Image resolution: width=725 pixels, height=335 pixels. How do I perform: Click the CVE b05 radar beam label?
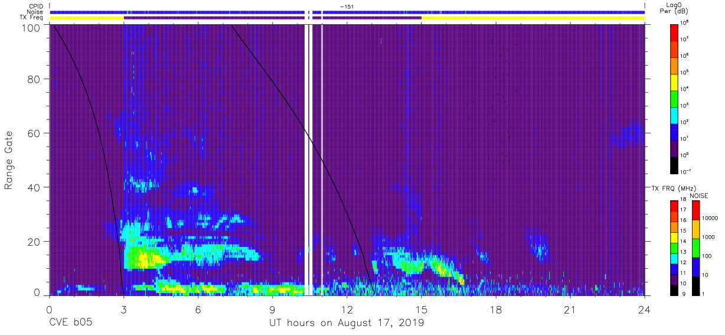71,323
